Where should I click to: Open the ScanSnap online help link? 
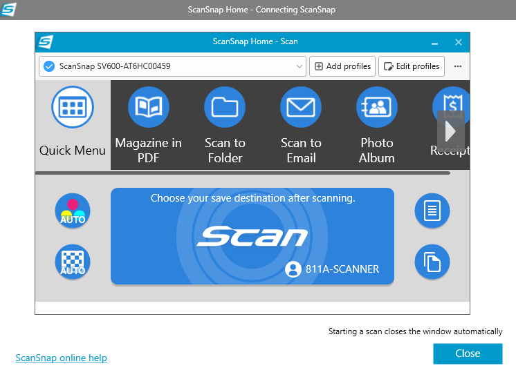[61, 358]
